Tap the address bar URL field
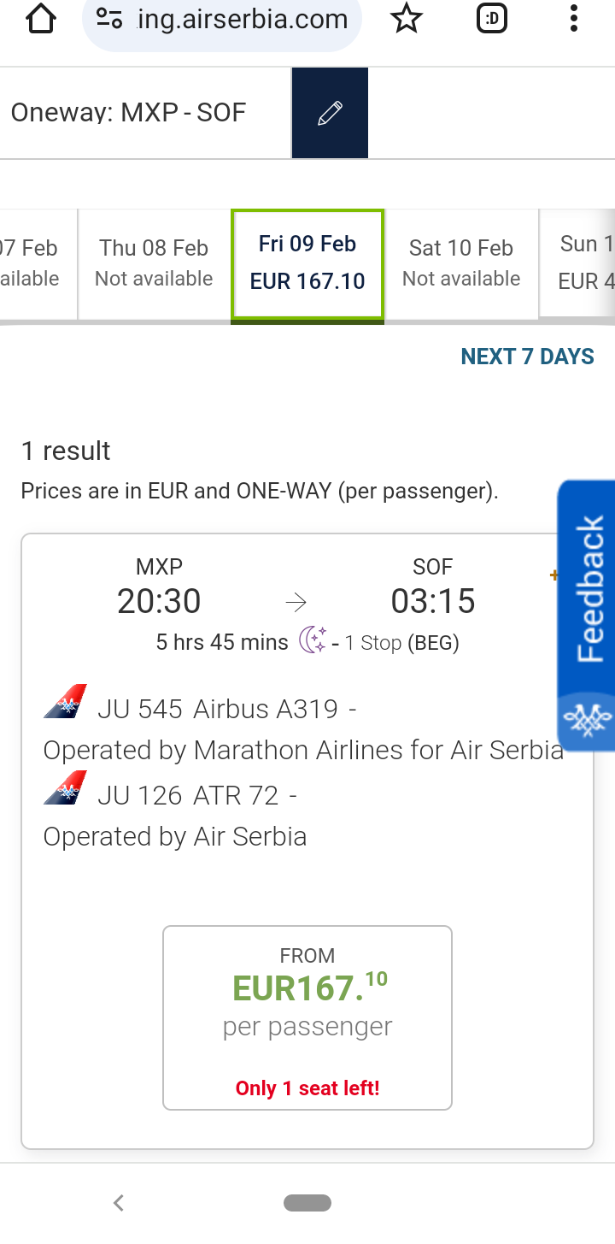The height and width of the screenshot is (1244, 615). tap(243, 19)
